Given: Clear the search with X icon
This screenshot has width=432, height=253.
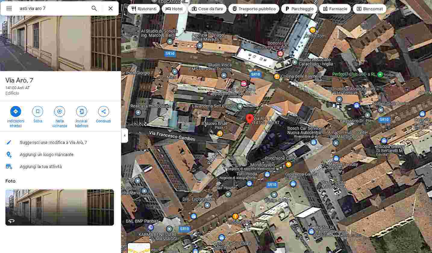Looking at the screenshot, I should pyautogui.click(x=111, y=8).
